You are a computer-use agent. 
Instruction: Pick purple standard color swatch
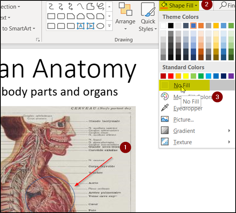[231, 76]
